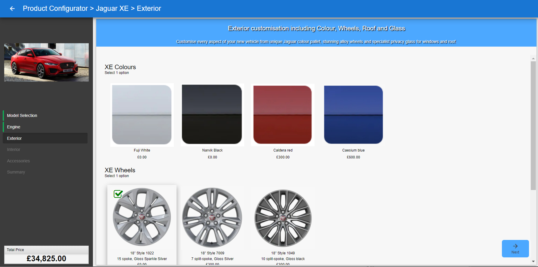
Task: Click the red Jaguar XE preview image
Action: [x=46, y=62]
